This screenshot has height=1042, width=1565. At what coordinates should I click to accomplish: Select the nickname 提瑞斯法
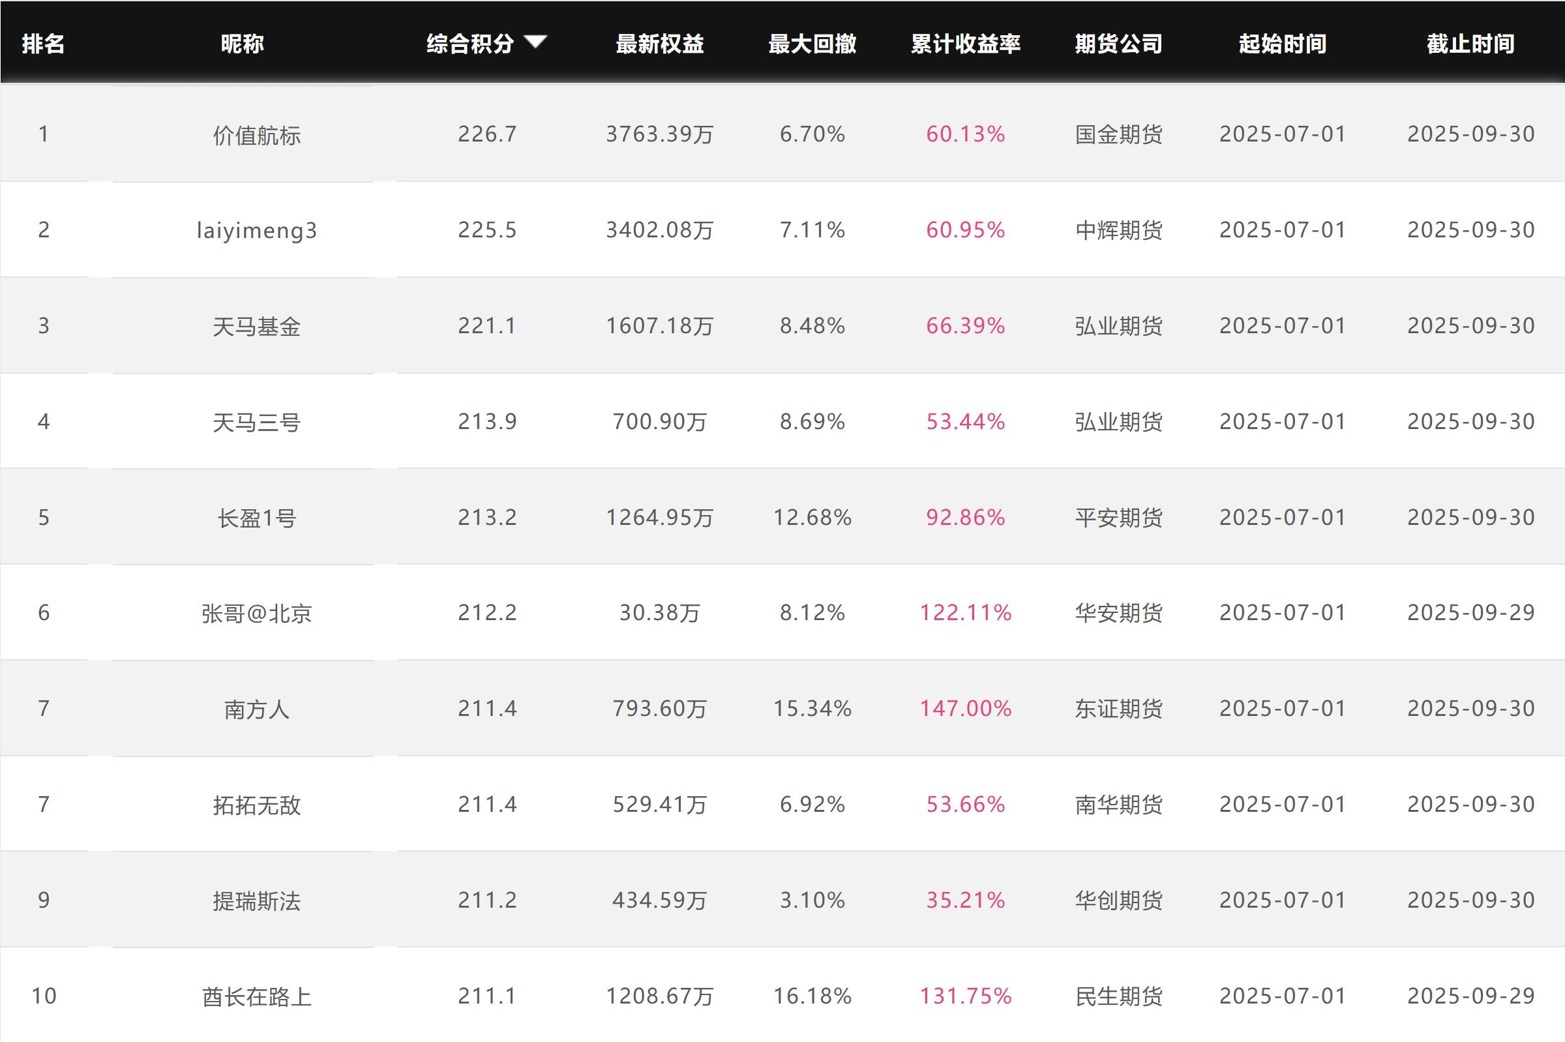pos(256,901)
